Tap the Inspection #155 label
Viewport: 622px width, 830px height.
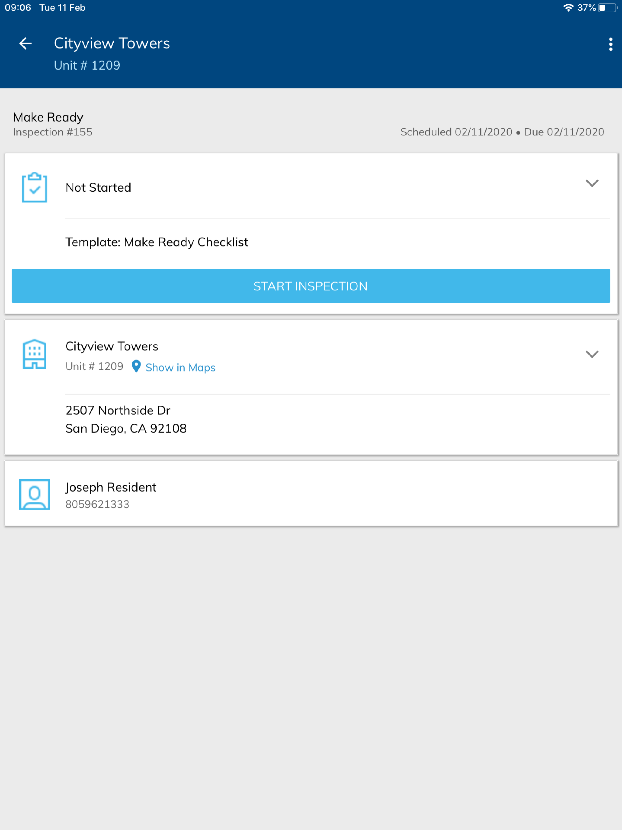(x=53, y=132)
